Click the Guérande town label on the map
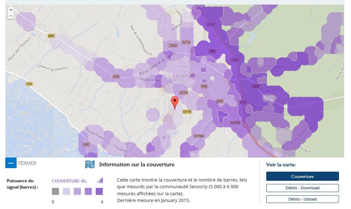 coord(181,75)
